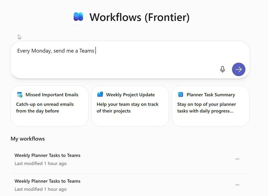268x196 pixels.
Task: Click the Workflows (Frontier) title
Action: [139, 17]
